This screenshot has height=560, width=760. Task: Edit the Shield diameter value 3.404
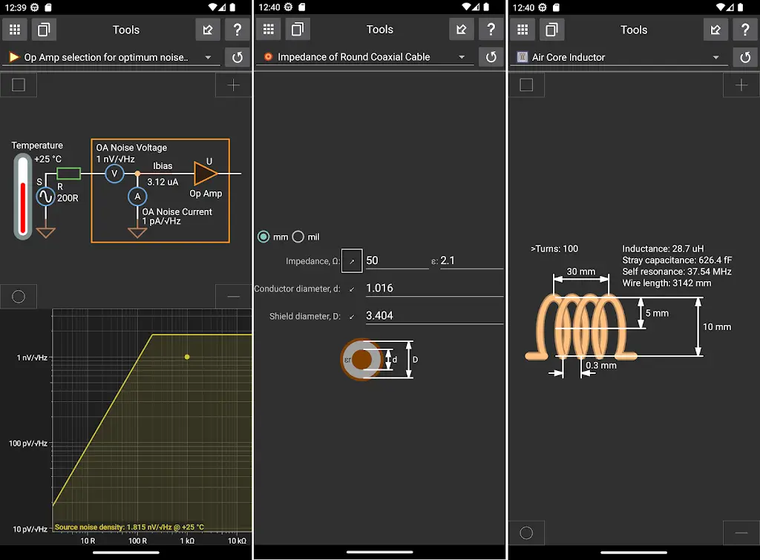pos(433,315)
